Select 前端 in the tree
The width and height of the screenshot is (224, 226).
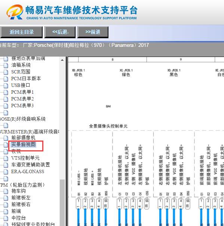click(16, 211)
